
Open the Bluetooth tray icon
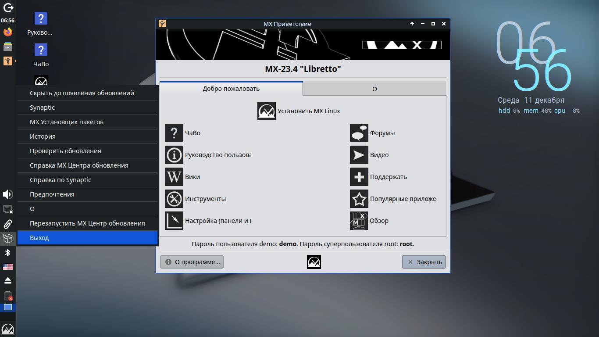click(x=8, y=253)
